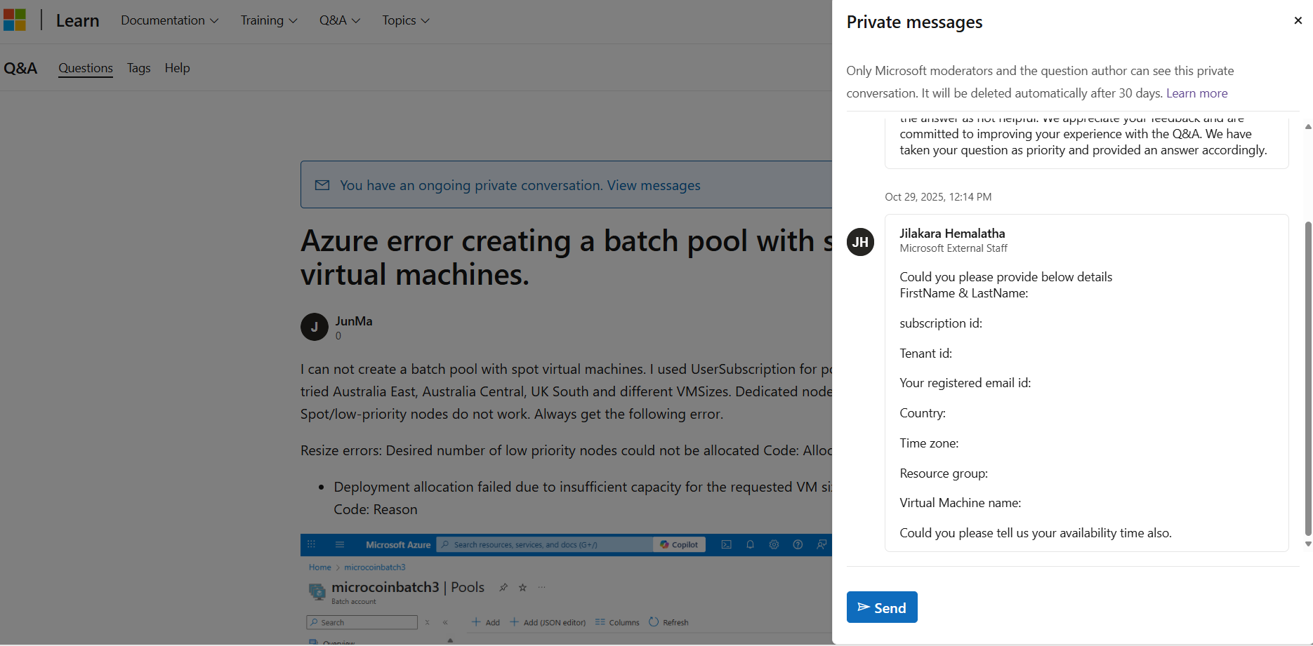This screenshot has height=646, width=1313.
Task: Click the Home breadcrumb in Azure screenshot
Action: click(319, 567)
